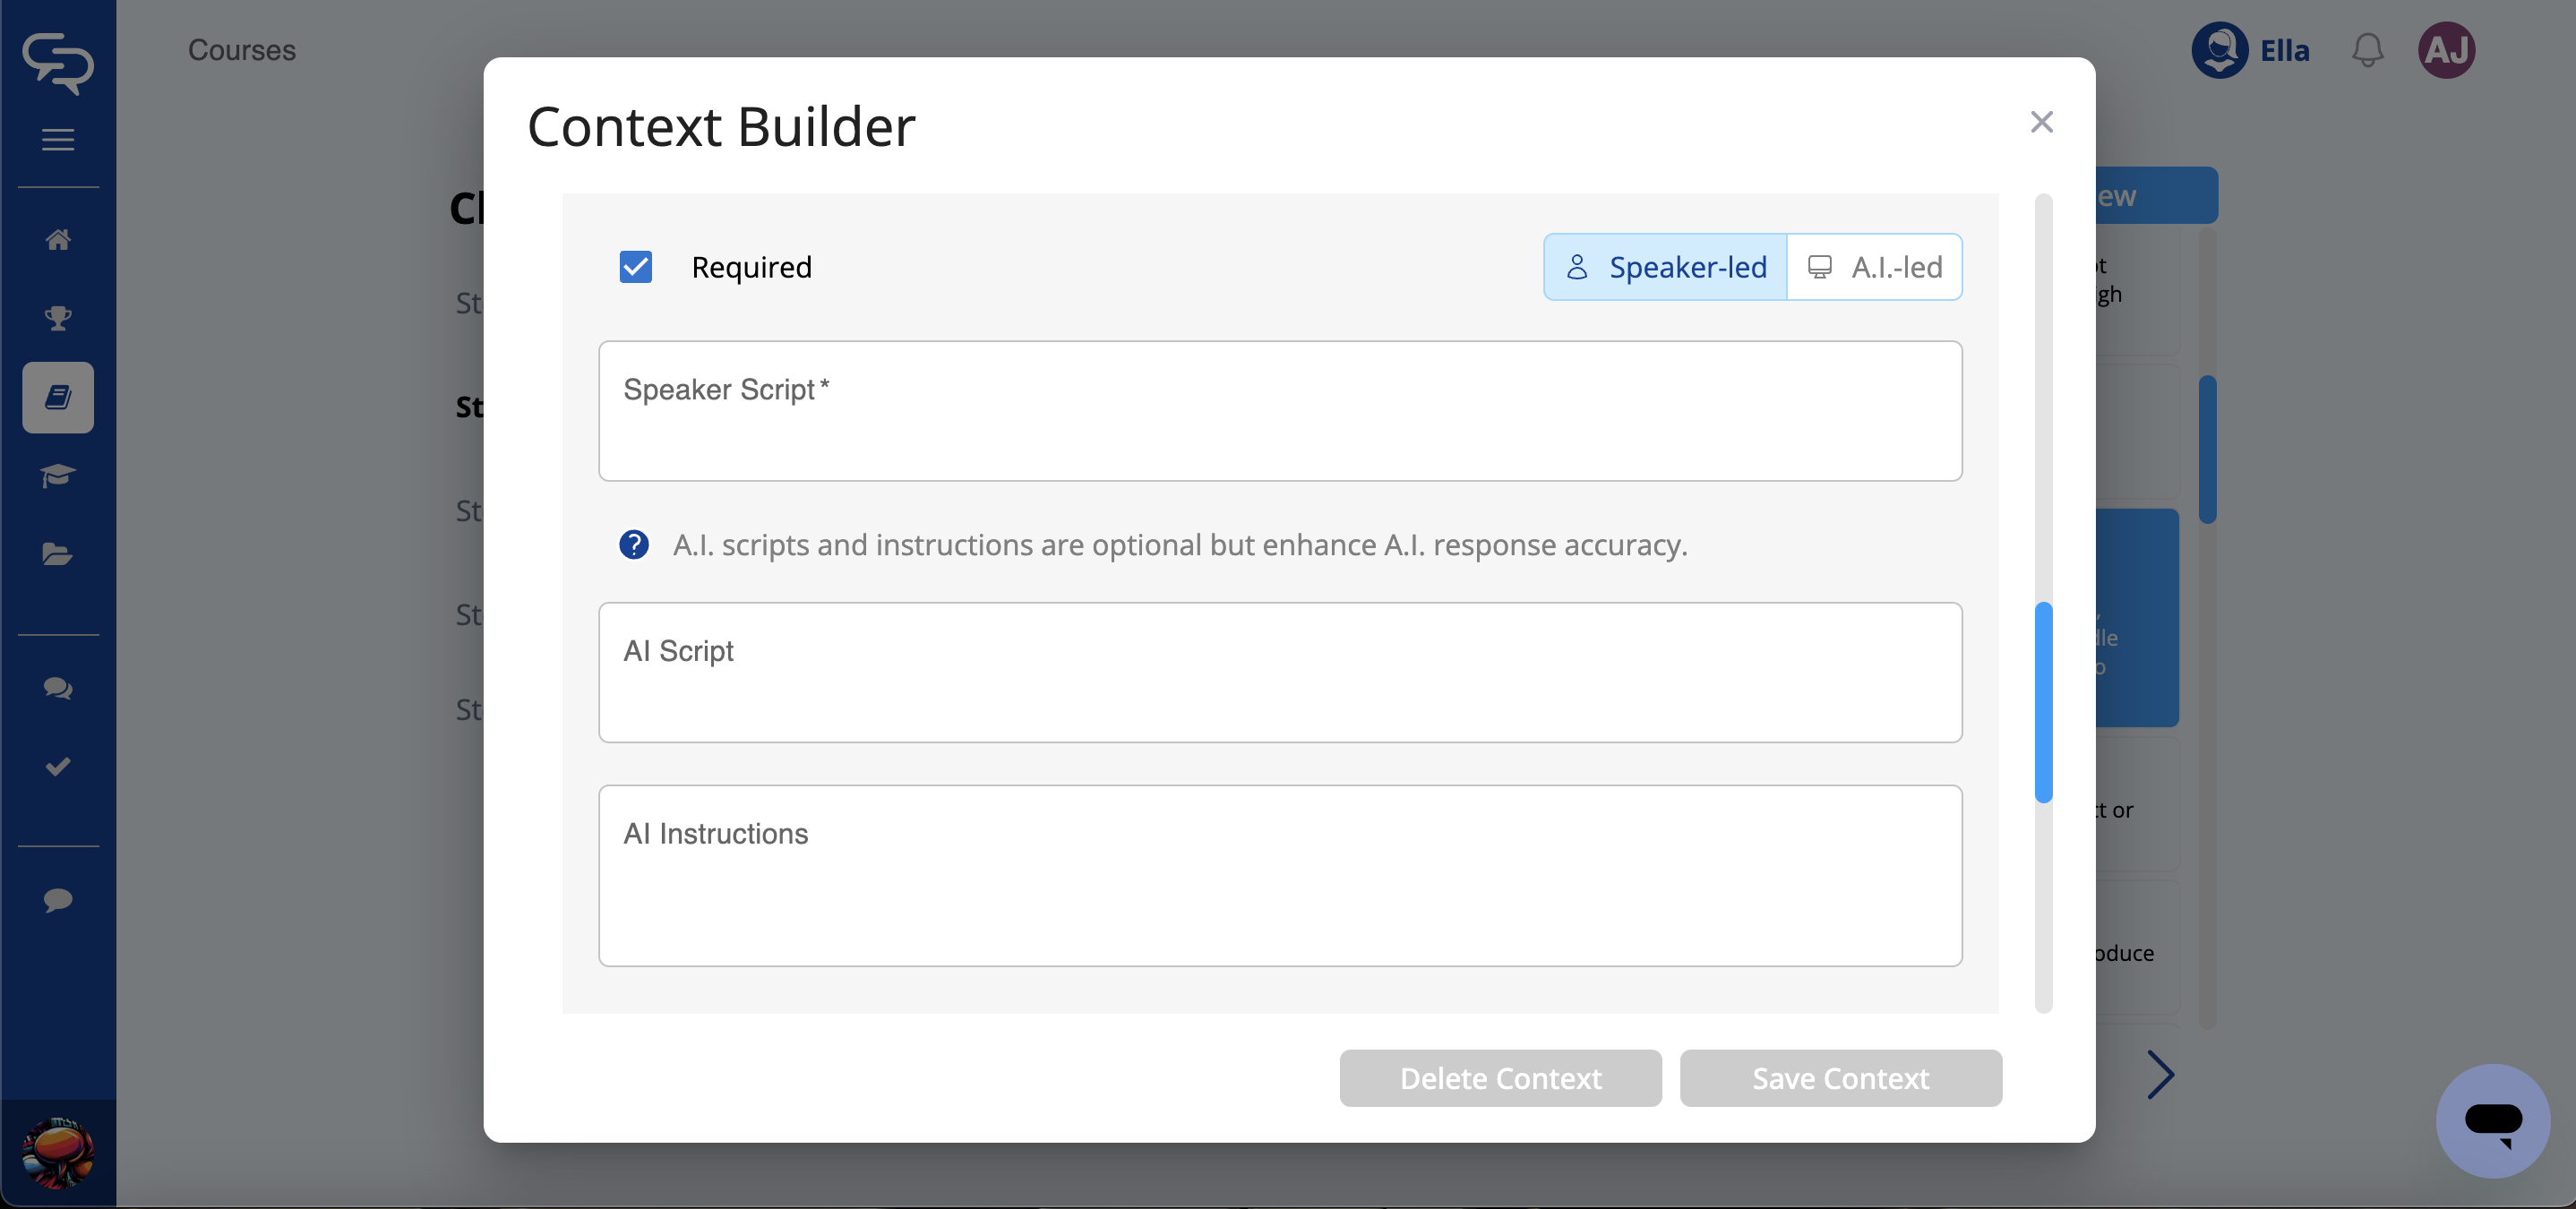Image resolution: width=2576 pixels, height=1209 pixels.
Task: Click the checkmark sidebar icon
Action: [58, 766]
